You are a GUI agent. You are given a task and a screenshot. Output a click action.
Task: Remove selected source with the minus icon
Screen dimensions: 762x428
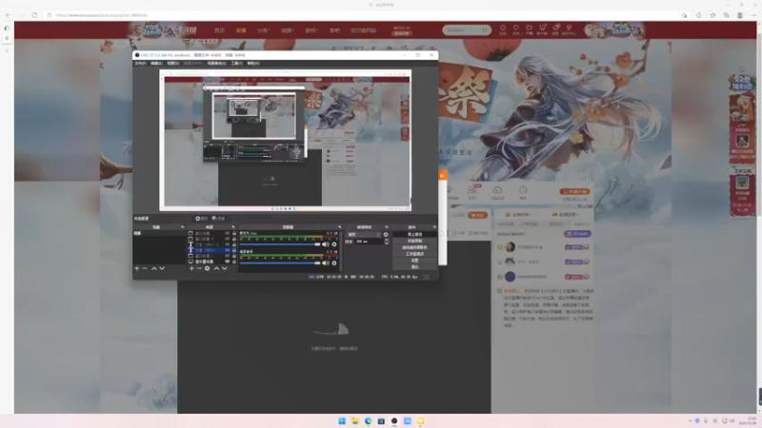coord(199,268)
